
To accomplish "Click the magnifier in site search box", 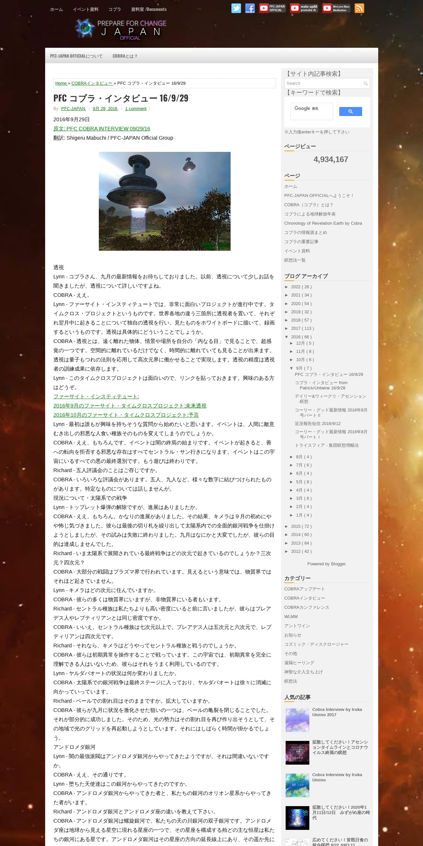I will tap(365, 83).
